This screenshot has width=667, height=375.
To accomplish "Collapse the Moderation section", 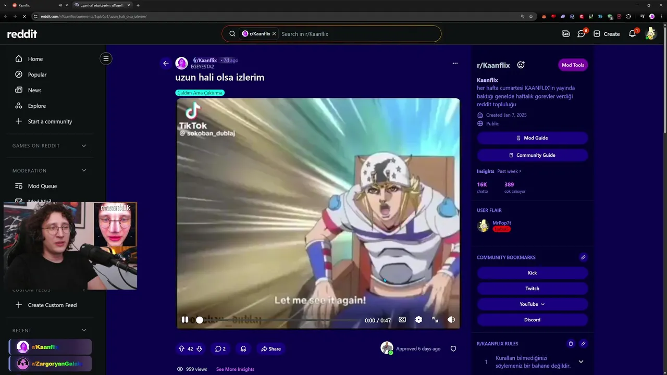I will tap(84, 170).
